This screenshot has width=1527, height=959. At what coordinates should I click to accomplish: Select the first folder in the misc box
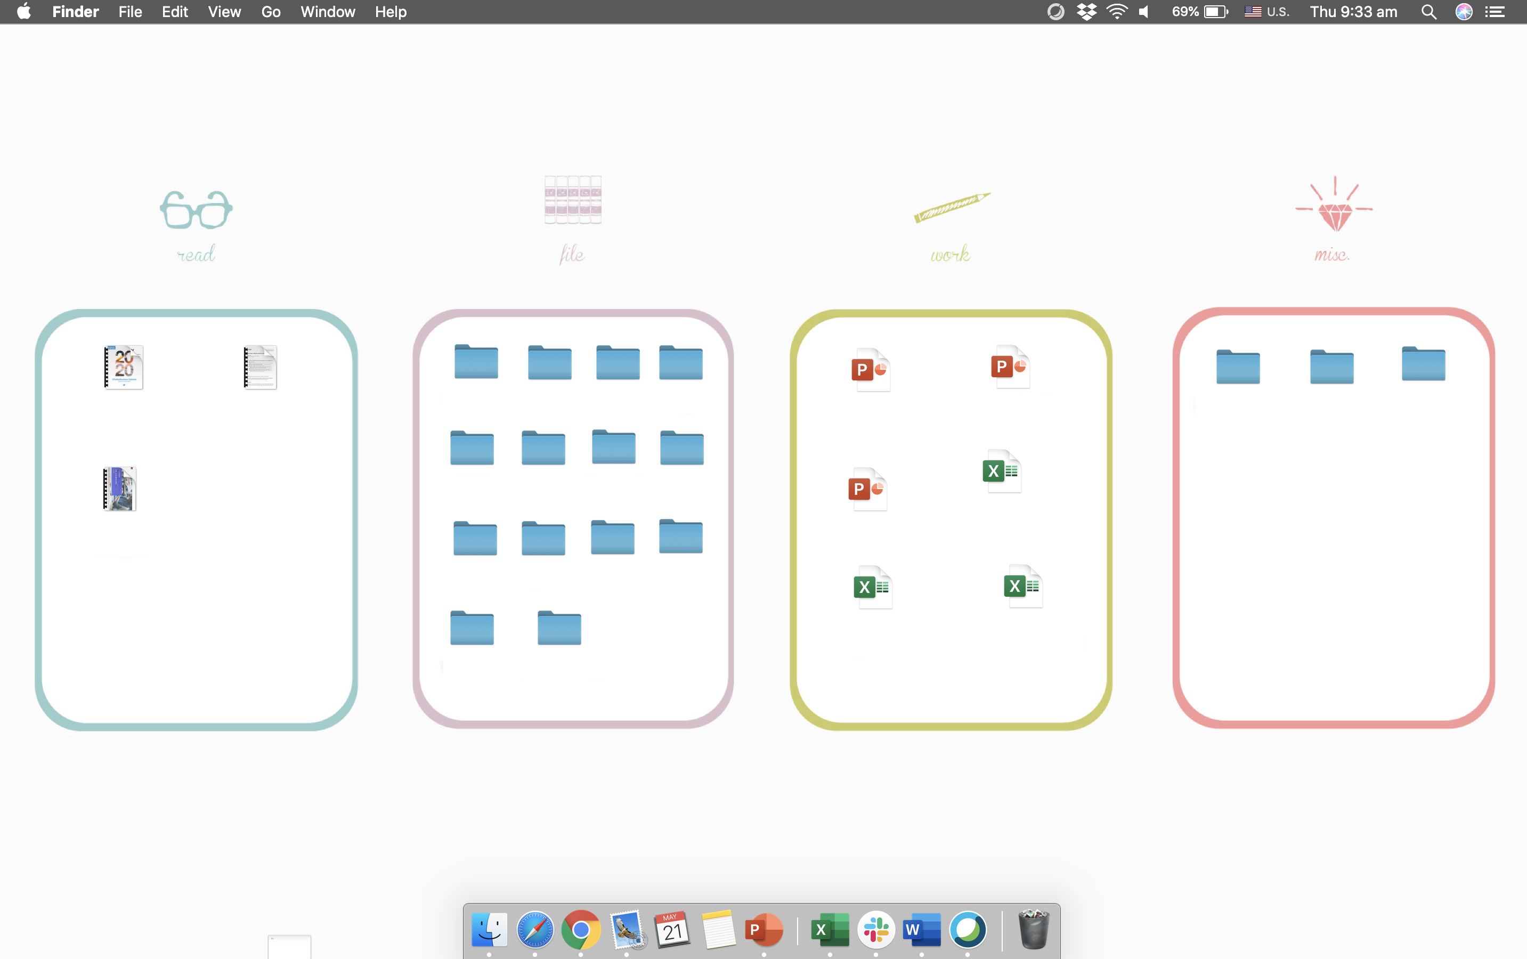(1238, 367)
